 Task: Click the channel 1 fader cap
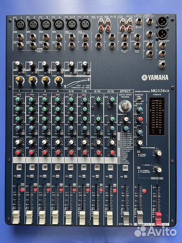tap(16, 217)
